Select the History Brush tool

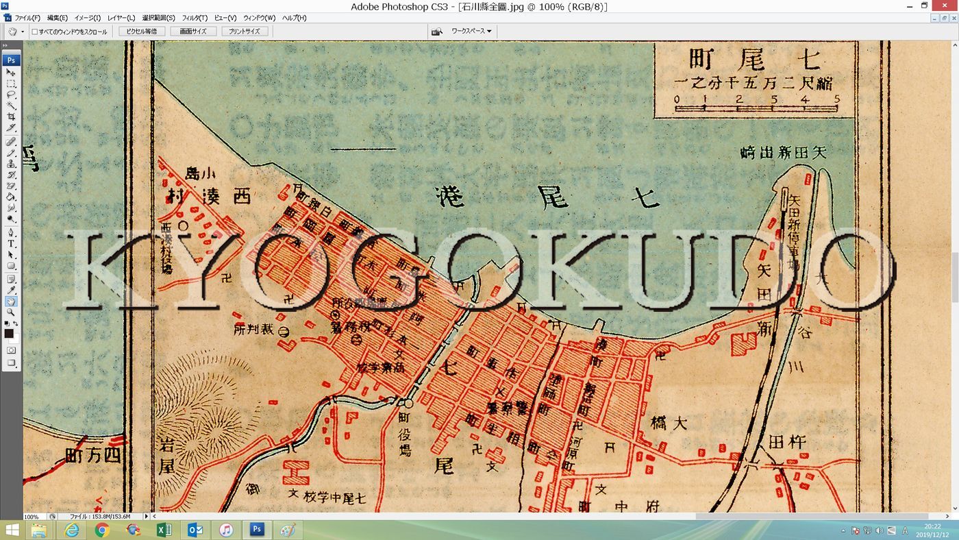11,175
